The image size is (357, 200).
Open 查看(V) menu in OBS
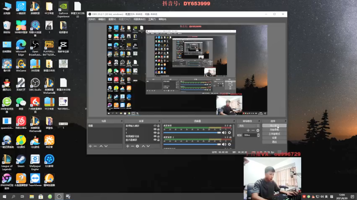tap(112, 19)
